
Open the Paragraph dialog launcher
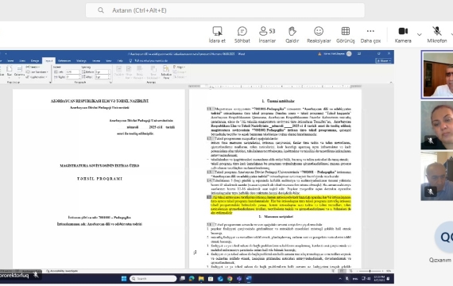(110, 83)
